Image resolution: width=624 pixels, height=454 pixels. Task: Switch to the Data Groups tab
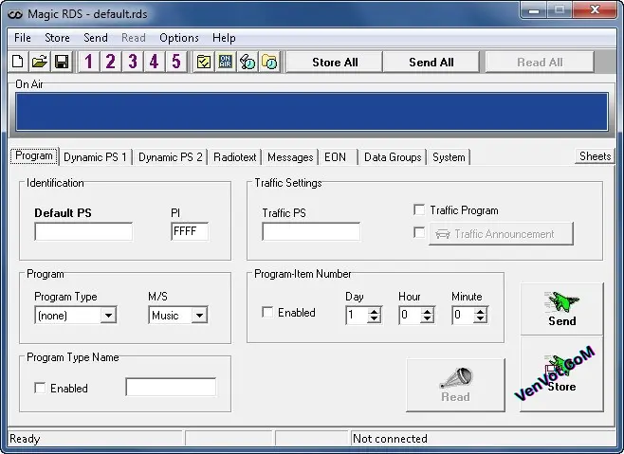393,157
